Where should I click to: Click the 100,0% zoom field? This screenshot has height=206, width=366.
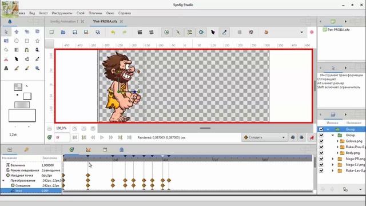(62, 128)
